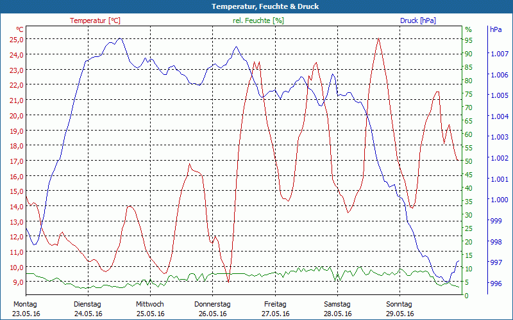Click the Donnerstag 26.05.16 date label
Screen dimensions: 513x320
212,308
